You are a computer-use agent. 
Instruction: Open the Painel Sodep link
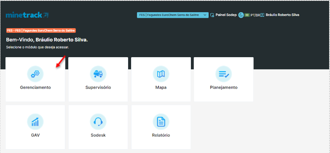226,15
